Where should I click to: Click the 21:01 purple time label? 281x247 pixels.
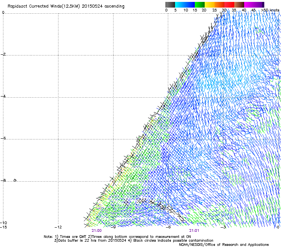(194, 231)
